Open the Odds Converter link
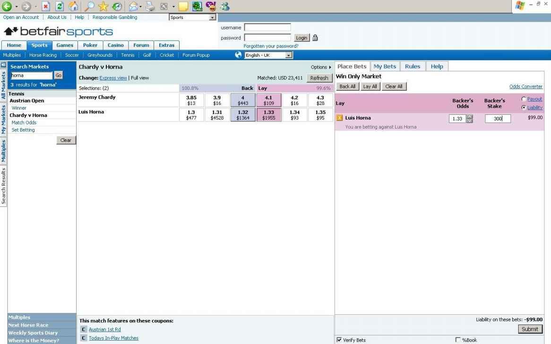This screenshot has width=551, height=344. 525,86
